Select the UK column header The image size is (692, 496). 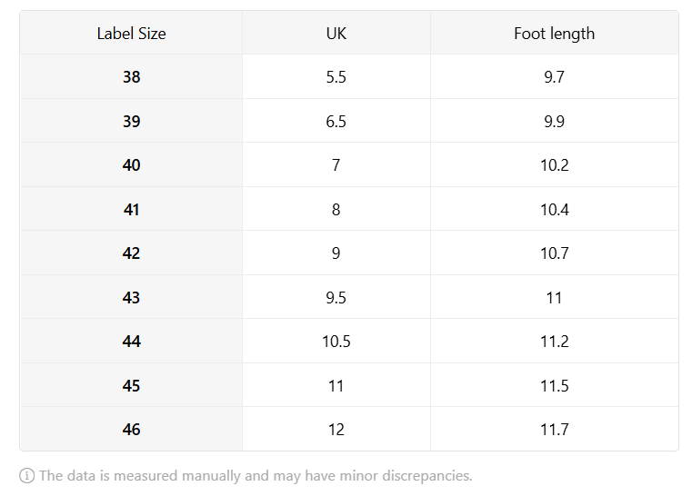(336, 33)
